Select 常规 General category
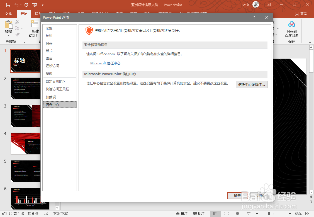 (x=60, y=28)
